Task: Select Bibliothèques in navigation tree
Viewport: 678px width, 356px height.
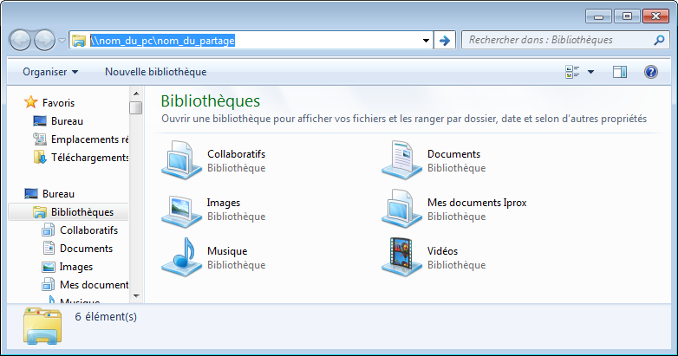Action: [81, 212]
